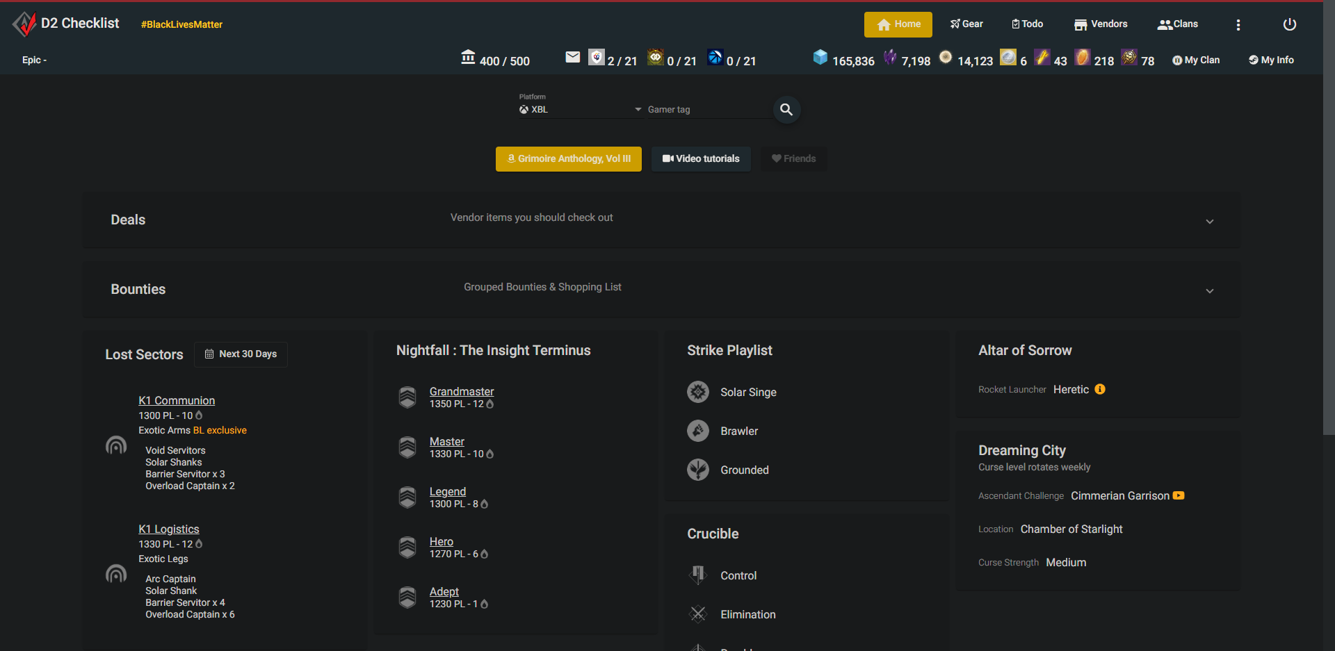Open the mail envelope icon in the header
The image size is (1335, 651).
pyautogui.click(x=572, y=57)
